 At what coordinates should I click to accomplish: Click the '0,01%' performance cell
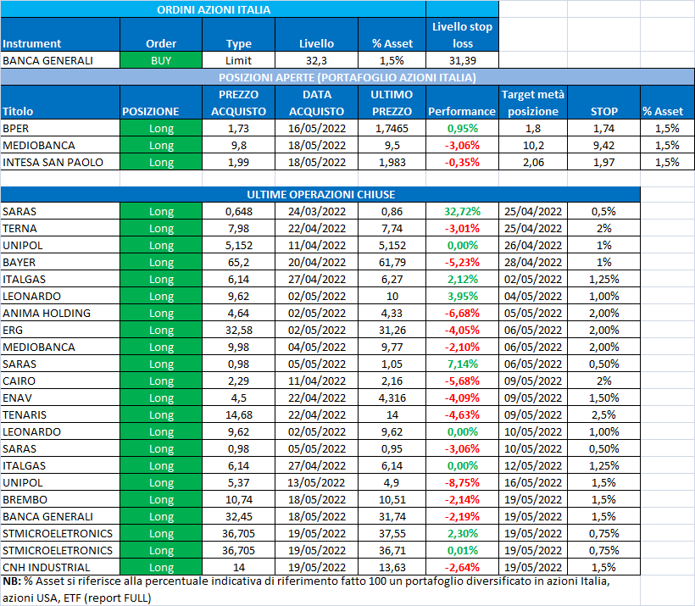(462, 550)
